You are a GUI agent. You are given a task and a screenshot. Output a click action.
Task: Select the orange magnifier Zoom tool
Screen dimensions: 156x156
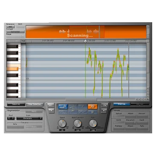92,106
